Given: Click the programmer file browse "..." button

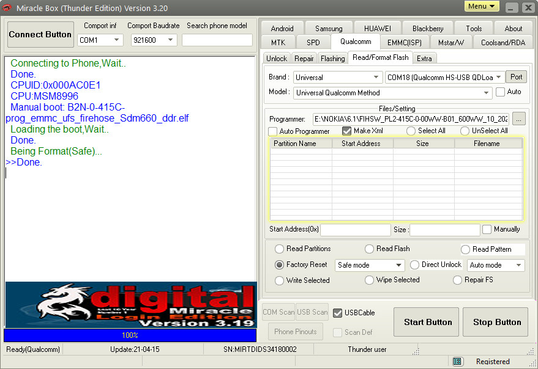Looking at the screenshot, I should [519, 119].
